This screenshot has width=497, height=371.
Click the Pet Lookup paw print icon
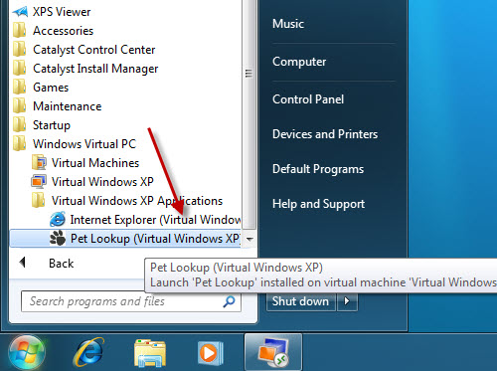[x=58, y=238]
